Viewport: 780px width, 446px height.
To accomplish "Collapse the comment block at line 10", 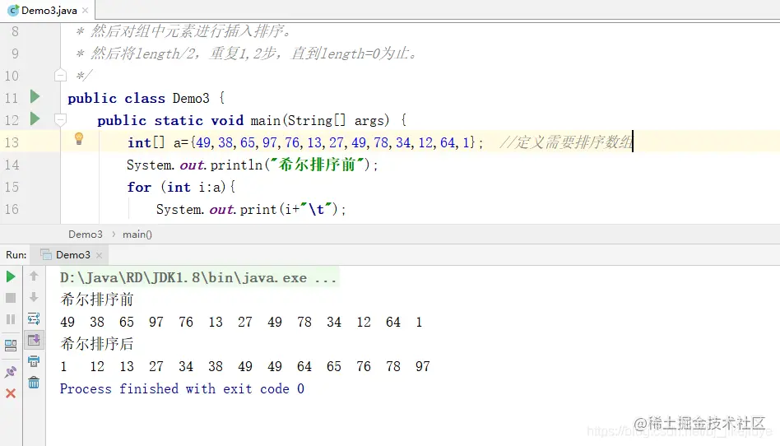I will 60,76.
